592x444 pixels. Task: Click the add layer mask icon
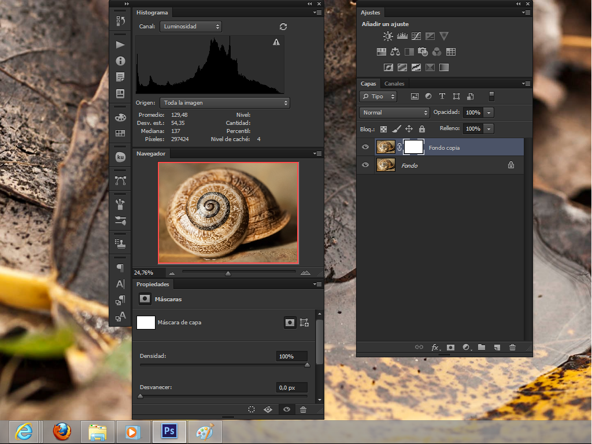(450, 347)
